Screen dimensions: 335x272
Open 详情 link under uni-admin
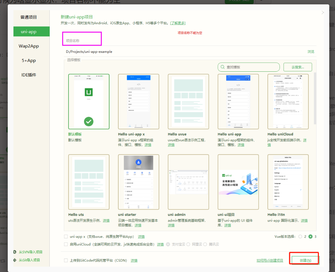click(171, 225)
